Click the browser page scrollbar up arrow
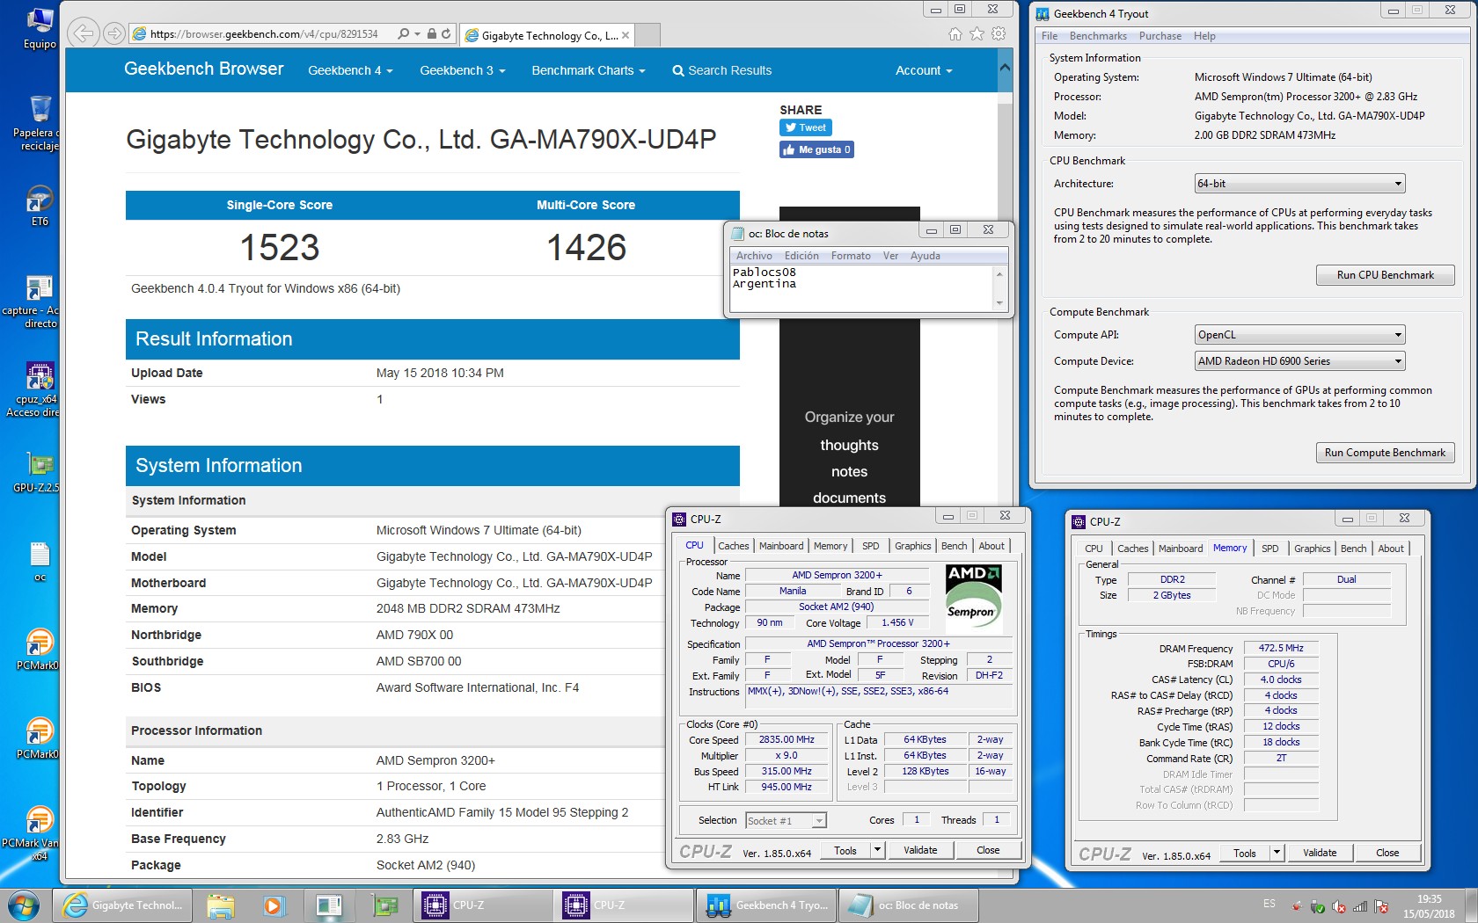This screenshot has width=1478, height=923. pos(1006,68)
